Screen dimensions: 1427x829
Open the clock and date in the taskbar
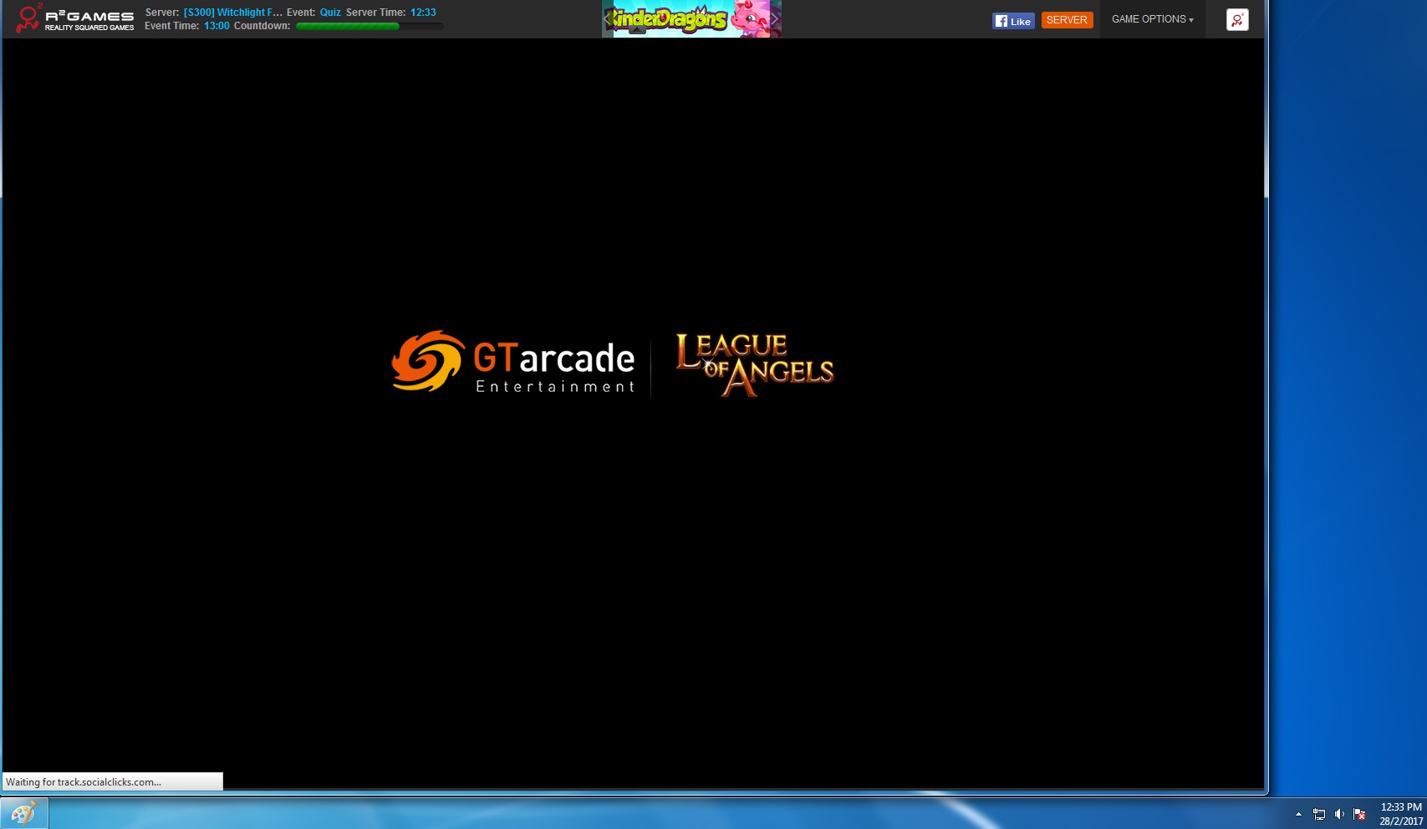point(1400,814)
